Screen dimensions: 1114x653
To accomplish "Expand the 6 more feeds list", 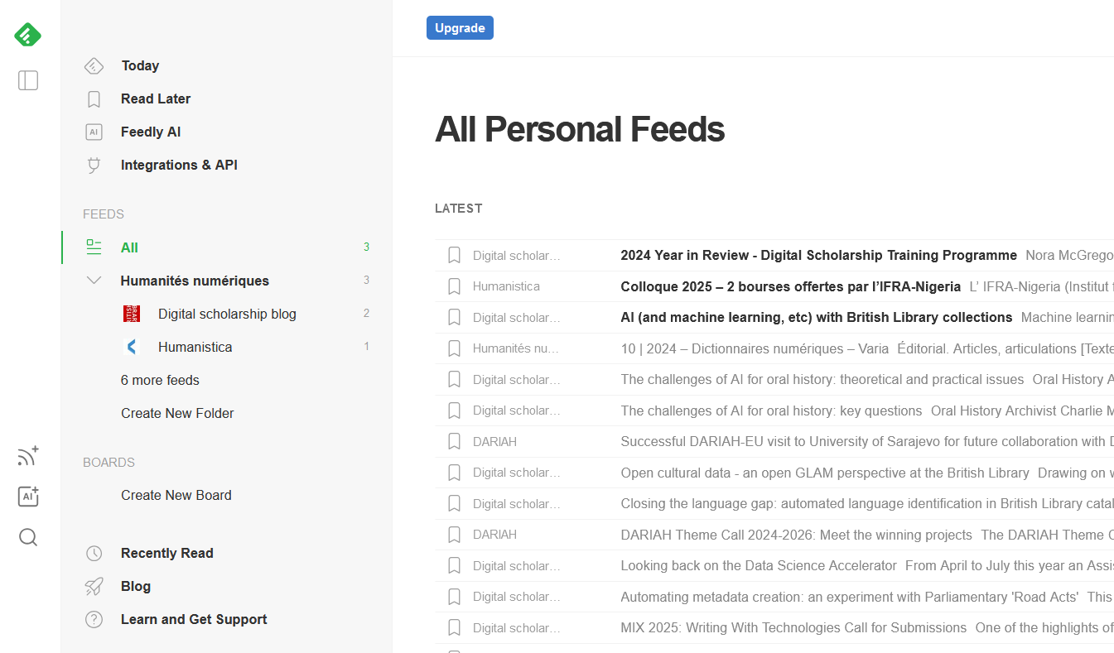I will click(160, 380).
